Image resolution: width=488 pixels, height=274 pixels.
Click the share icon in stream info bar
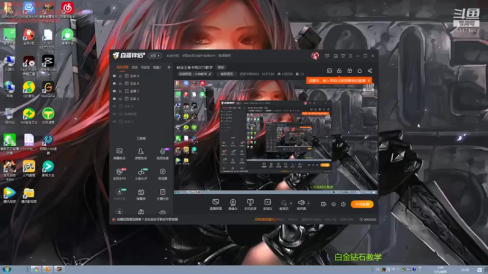click(370, 71)
